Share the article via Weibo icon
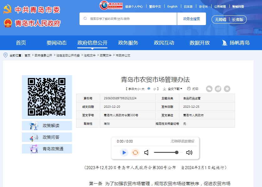The height and width of the screenshot is (187, 262). tap(218, 89)
